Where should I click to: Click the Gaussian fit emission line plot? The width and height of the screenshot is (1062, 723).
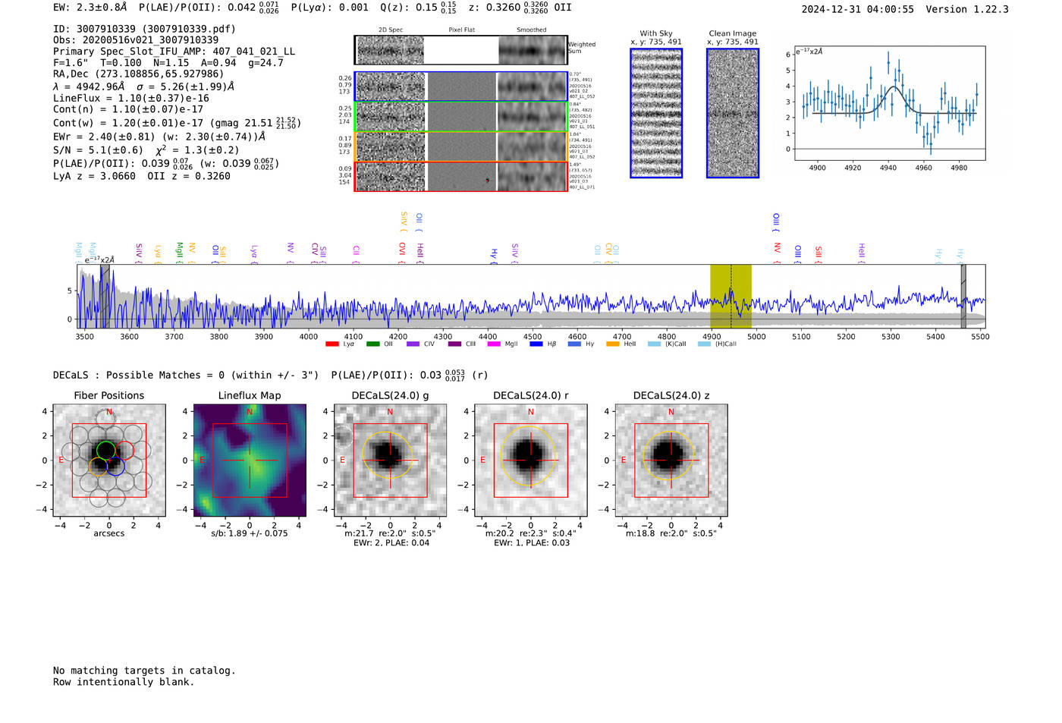(x=889, y=103)
